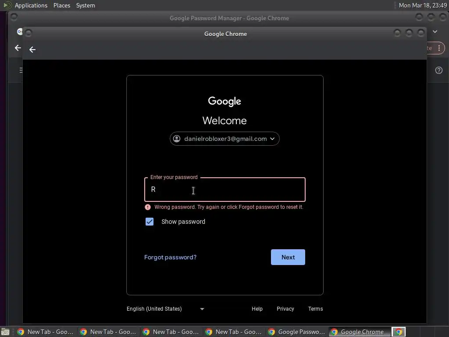Screen dimensions: 449x337
Task: Click the Next button
Action: (x=288, y=257)
